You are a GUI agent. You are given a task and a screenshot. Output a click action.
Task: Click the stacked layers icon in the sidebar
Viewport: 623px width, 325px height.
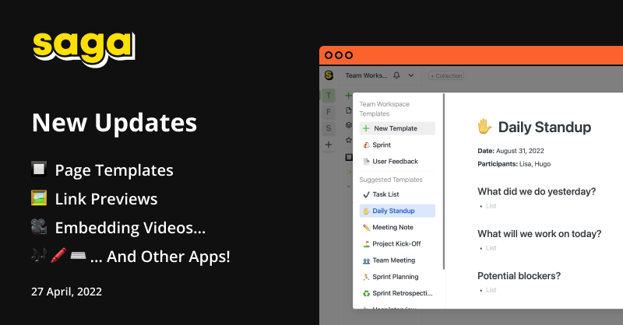[348, 125]
